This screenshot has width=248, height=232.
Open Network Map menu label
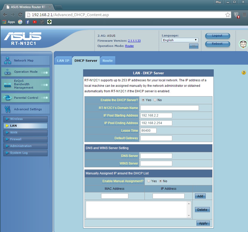click(x=24, y=60)
